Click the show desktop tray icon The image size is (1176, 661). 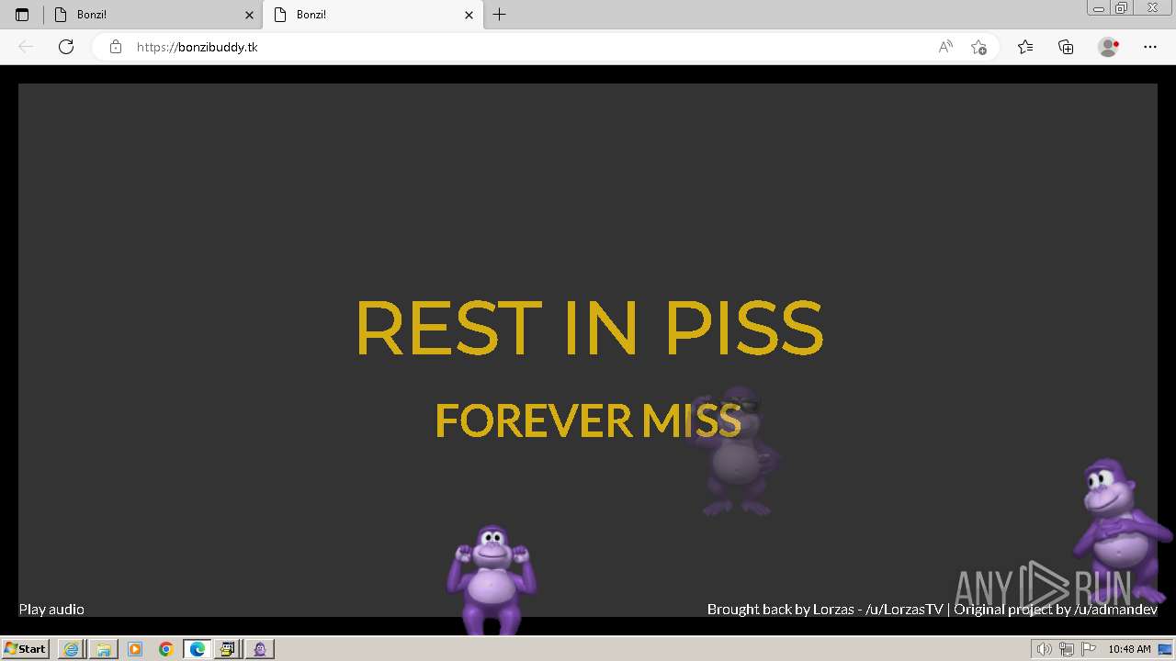(1165, 649)
